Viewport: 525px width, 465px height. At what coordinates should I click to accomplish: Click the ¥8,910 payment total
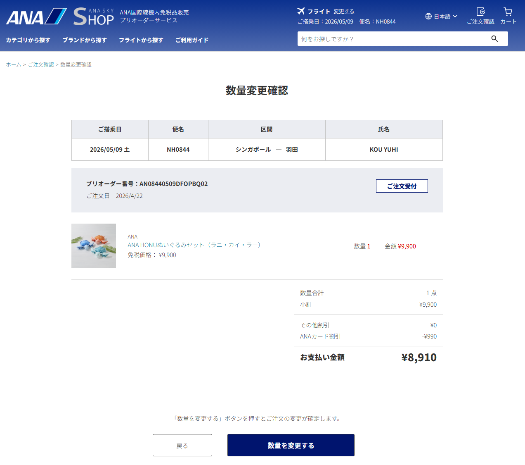pos(419,358)
